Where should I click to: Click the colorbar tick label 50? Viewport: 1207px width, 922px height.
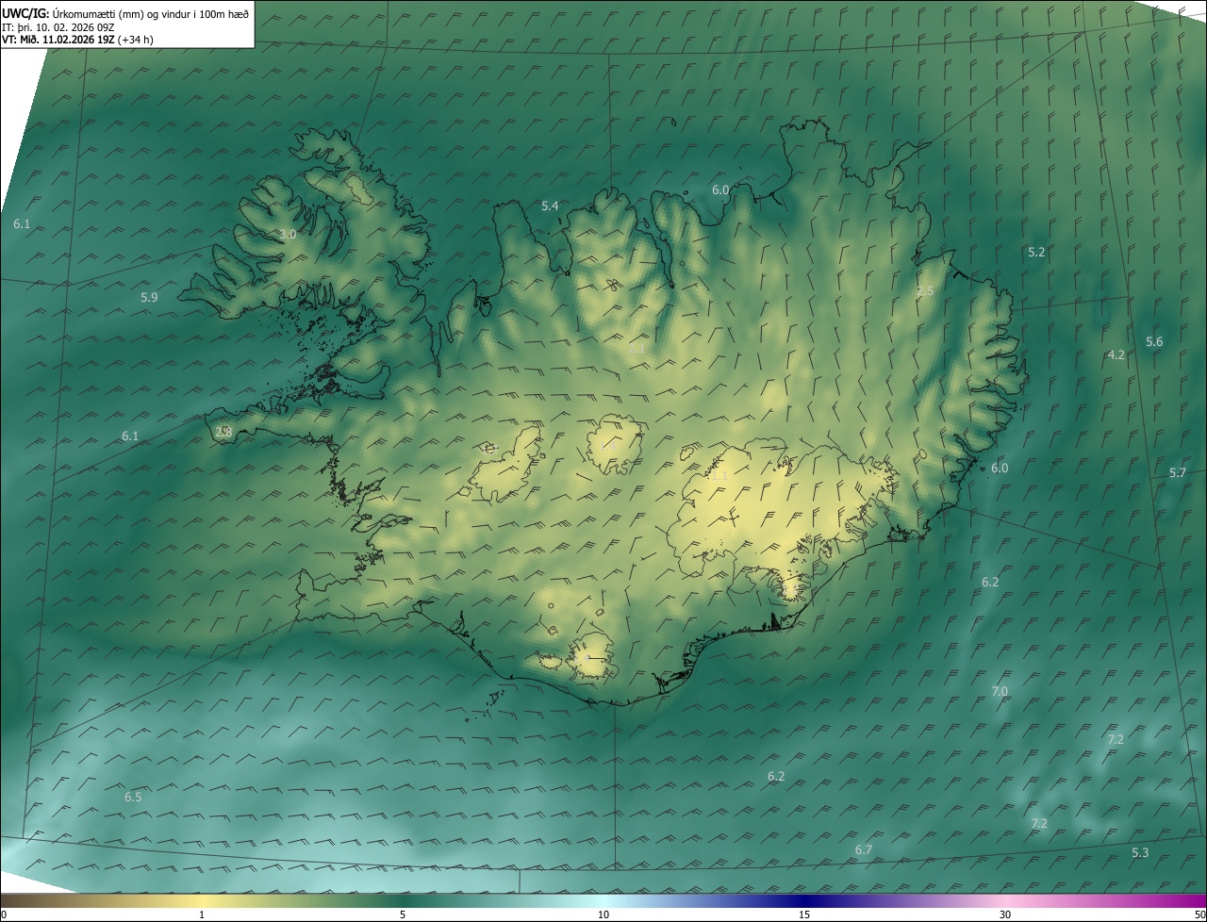[x=1199, y=914]
